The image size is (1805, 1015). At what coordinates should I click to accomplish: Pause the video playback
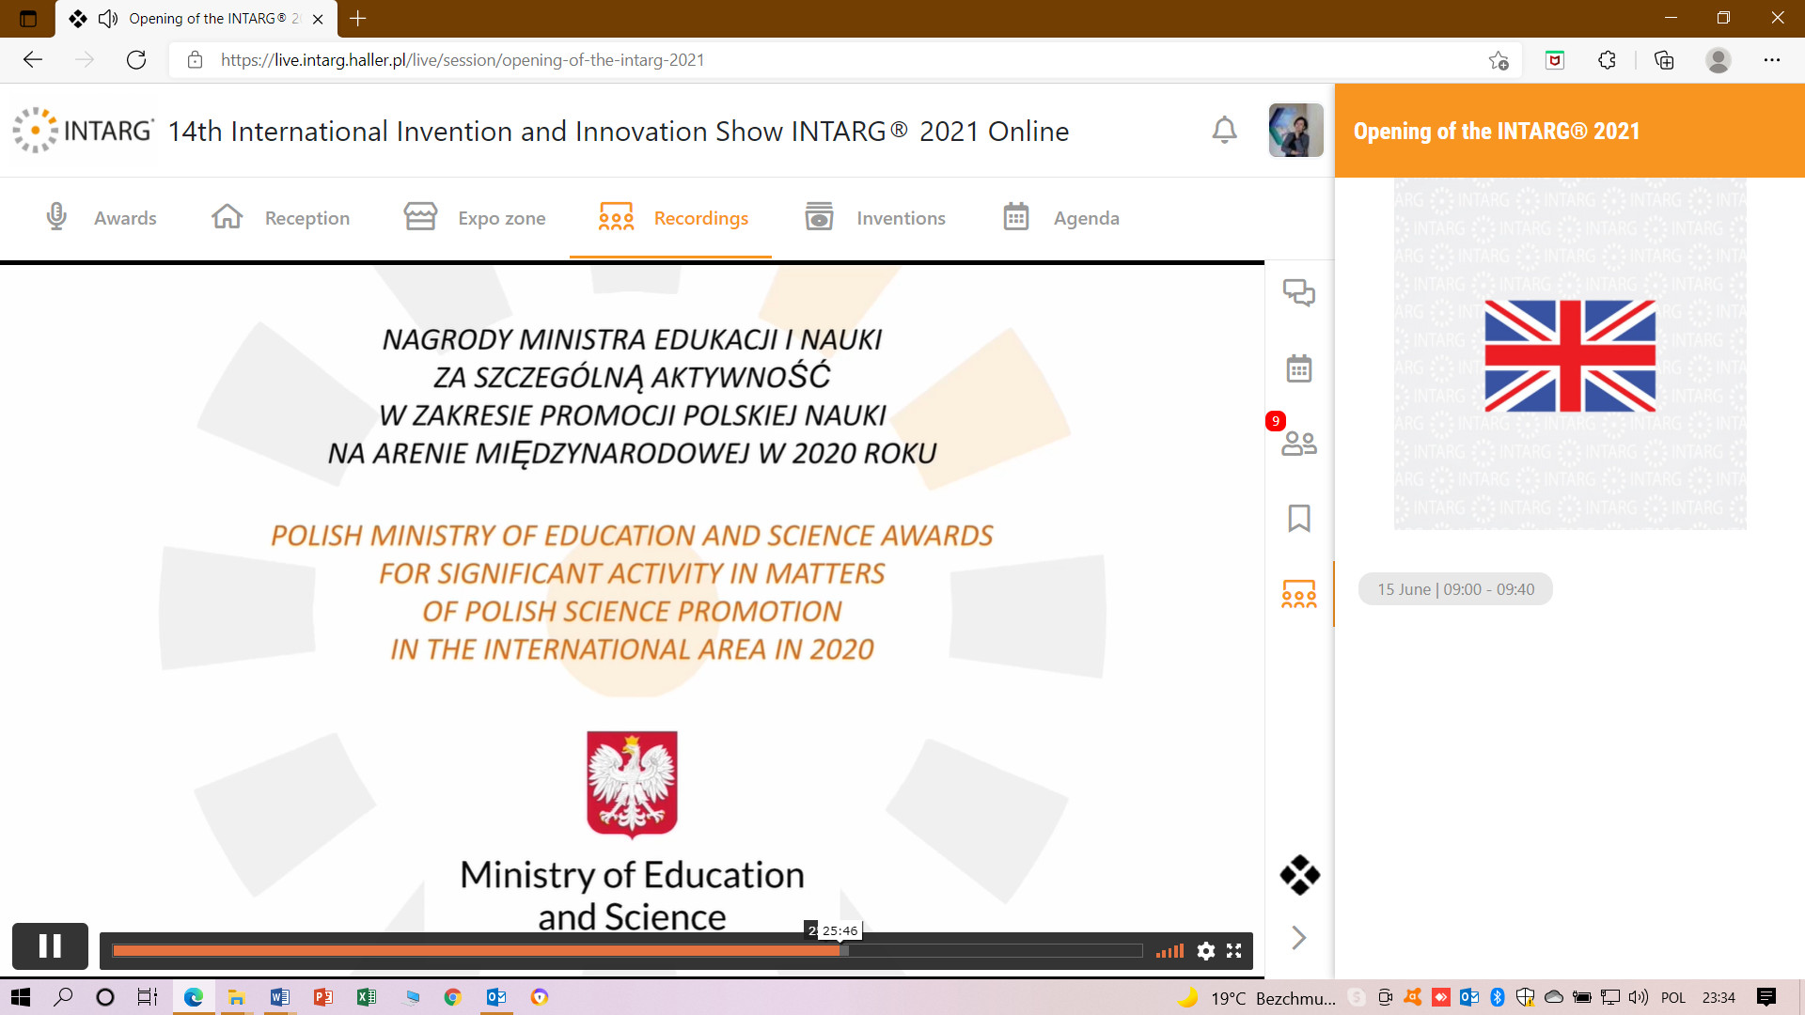click(x=50, y=945)
